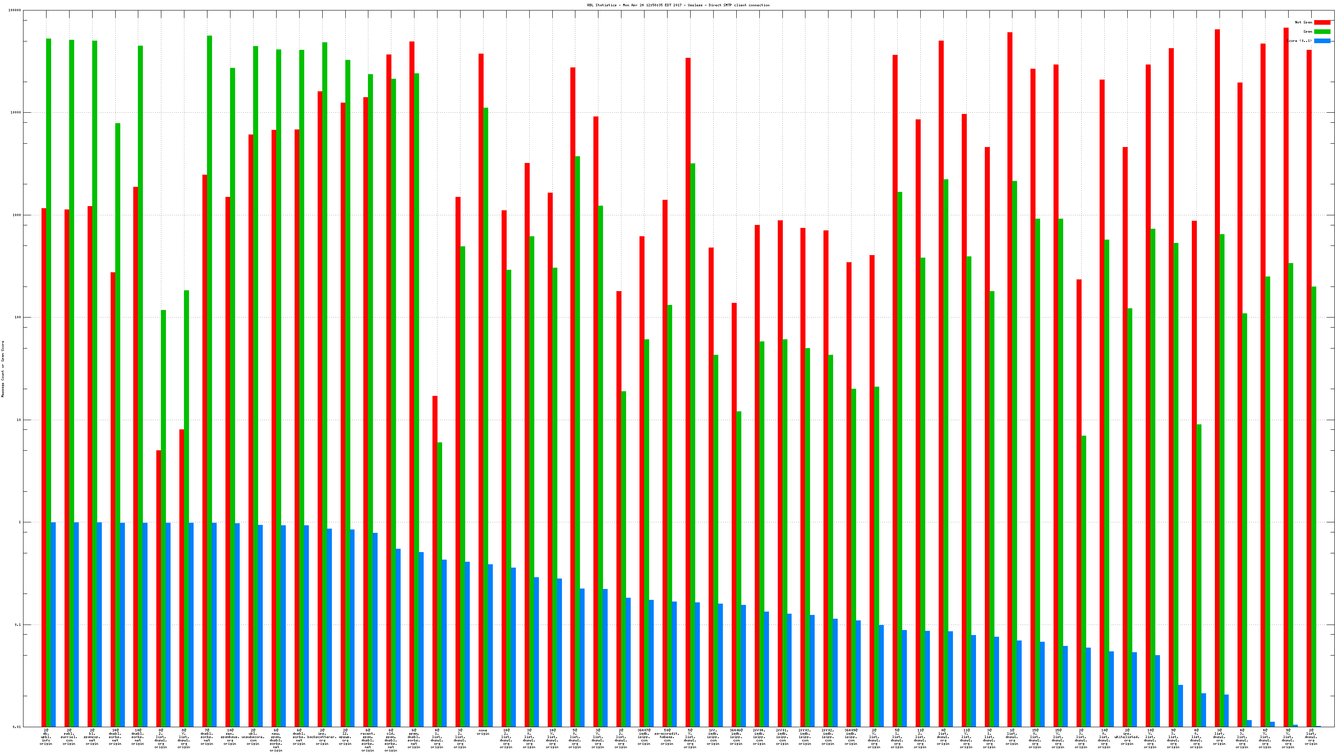
Task: Click the bl.spamcop.net x-axis label
Action: (92, 737)
